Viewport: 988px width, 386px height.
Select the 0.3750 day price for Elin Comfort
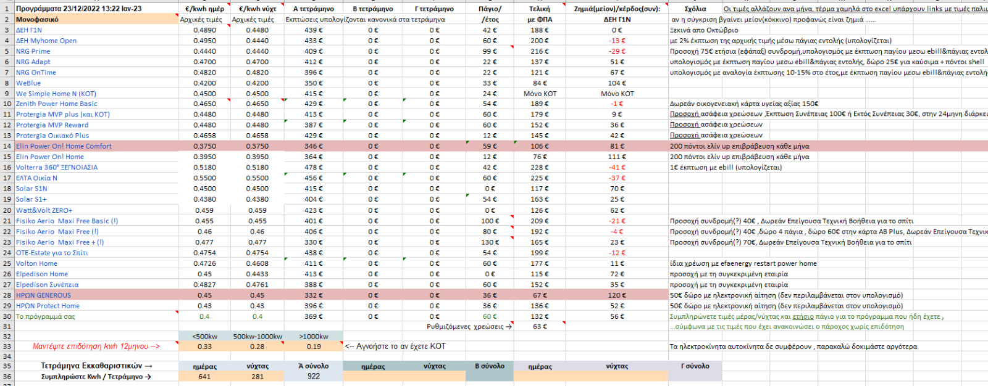tap(204, 146)
